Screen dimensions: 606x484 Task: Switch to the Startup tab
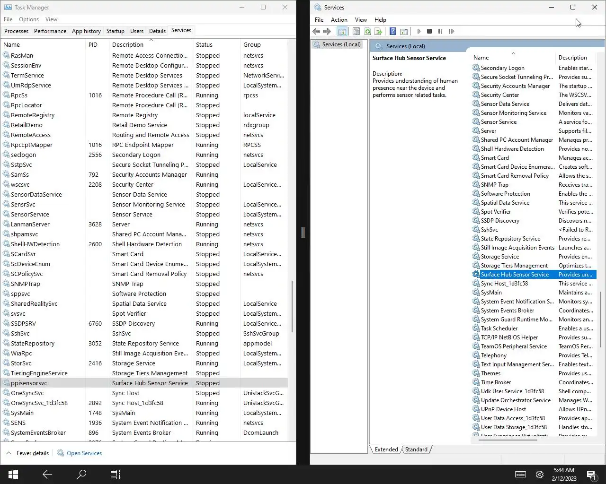[x=116, y=31]
